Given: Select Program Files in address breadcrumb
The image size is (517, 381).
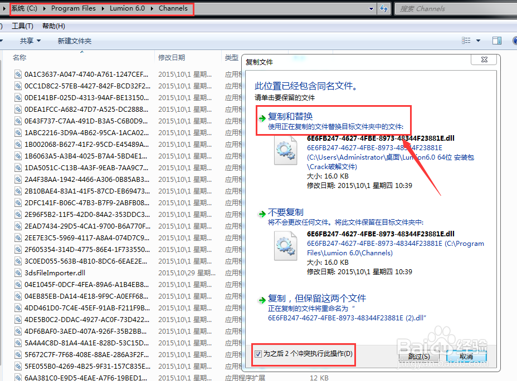Looking at the screenshot, I should click(73, 8).
